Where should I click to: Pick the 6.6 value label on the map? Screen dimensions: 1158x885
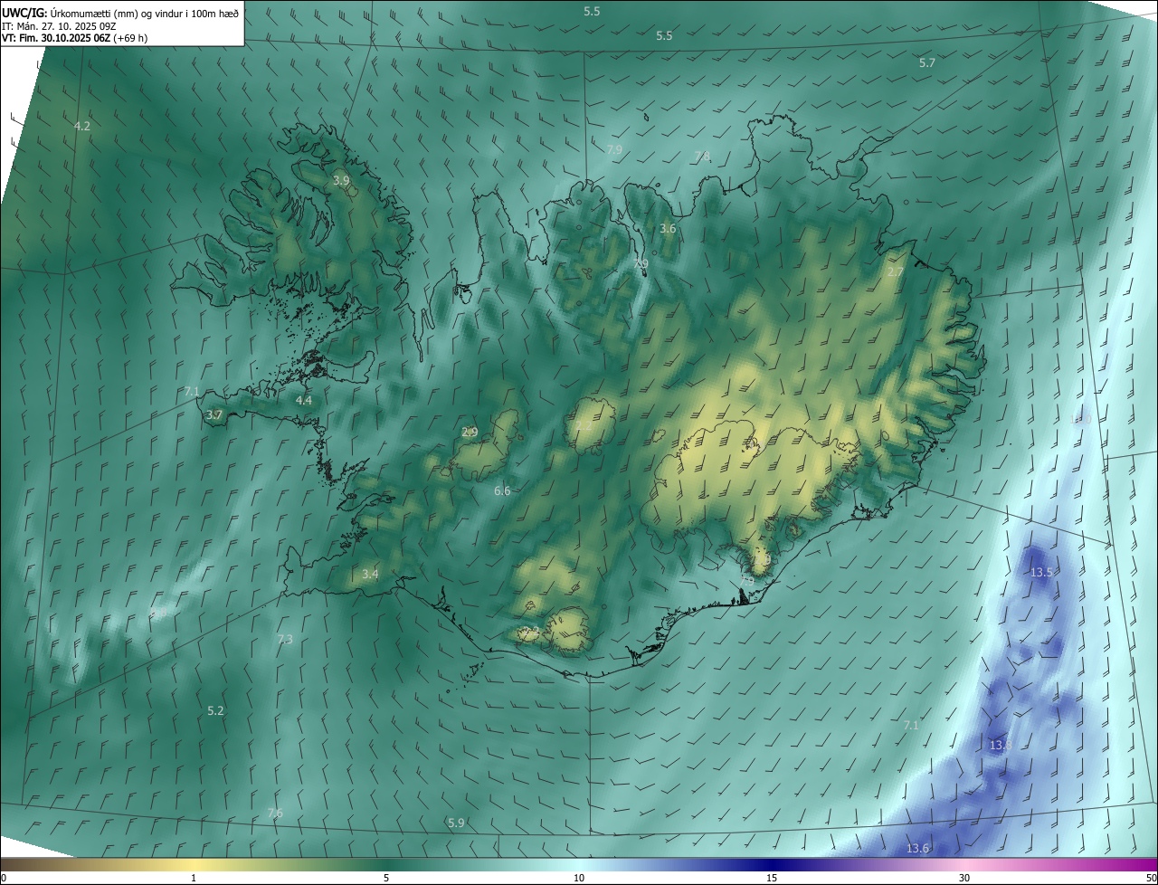(x=502, y=490)
